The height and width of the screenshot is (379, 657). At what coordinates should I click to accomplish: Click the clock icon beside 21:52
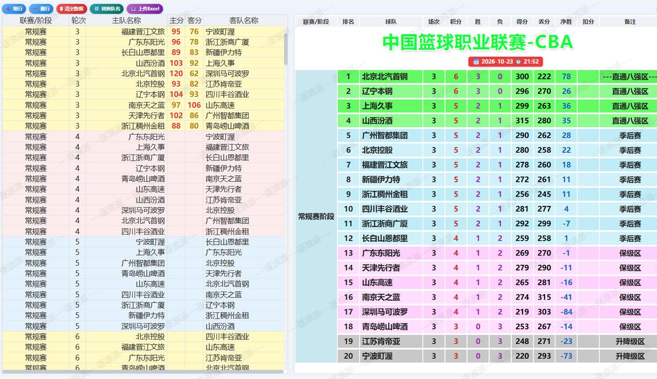tap(518, 61)
